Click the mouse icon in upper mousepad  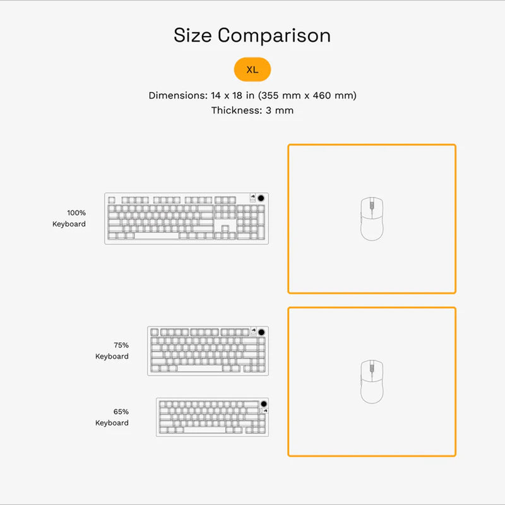click(x=372, y=218)
